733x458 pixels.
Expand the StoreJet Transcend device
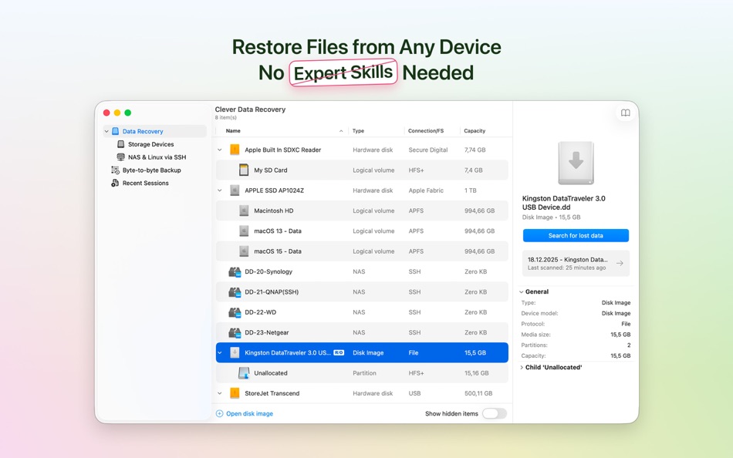tap(219, 393)
